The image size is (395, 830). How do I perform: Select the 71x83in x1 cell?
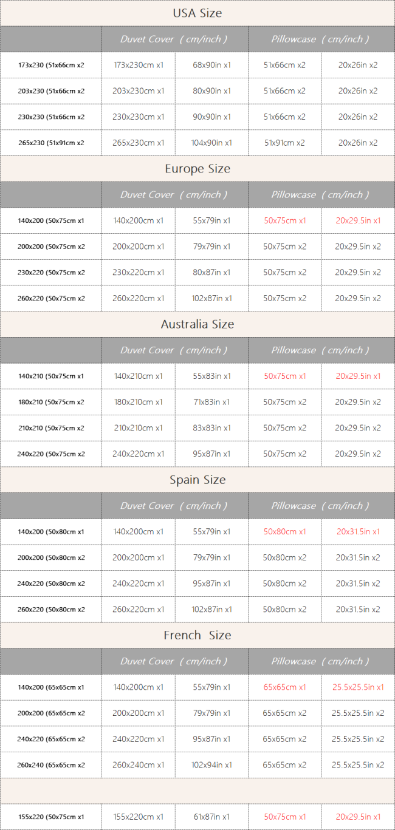tap(211, 402)
